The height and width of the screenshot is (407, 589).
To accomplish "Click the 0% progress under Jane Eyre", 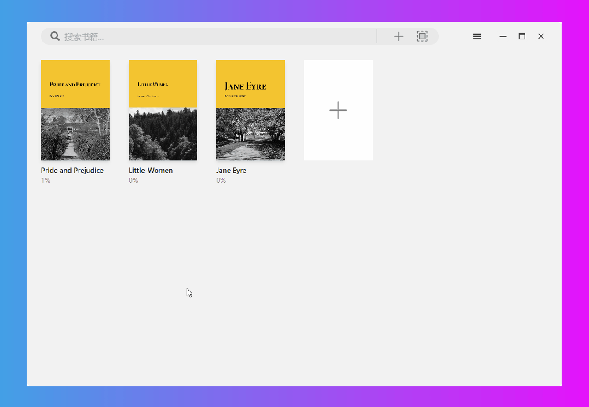I will click(x=221, y=181).
